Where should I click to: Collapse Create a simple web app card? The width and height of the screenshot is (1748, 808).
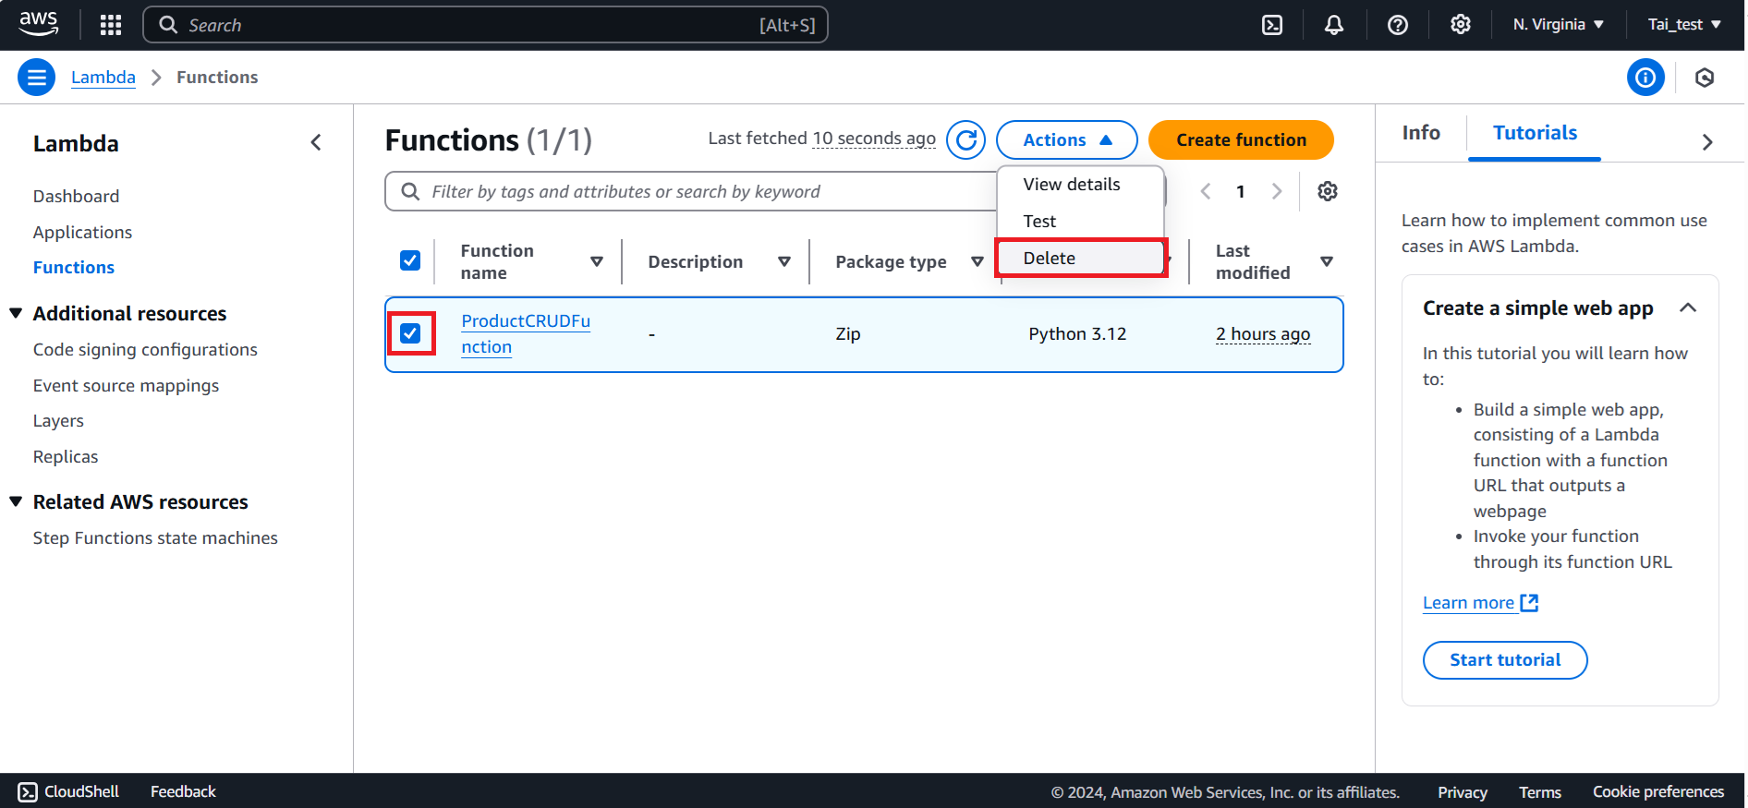[x=1688, y=308]
